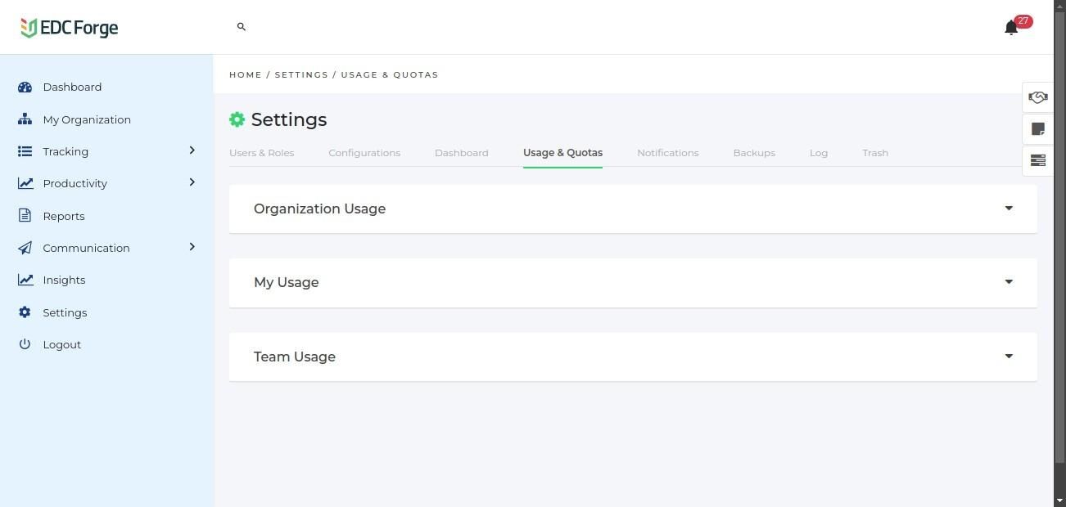1066x507 pixels.
Task: Expand the Tracking submenu chevron
Action: pyautogui.click(x=192, y=150)
